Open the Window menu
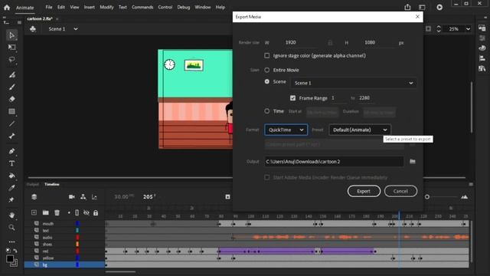490x276 pixels. tap(202, 7)
